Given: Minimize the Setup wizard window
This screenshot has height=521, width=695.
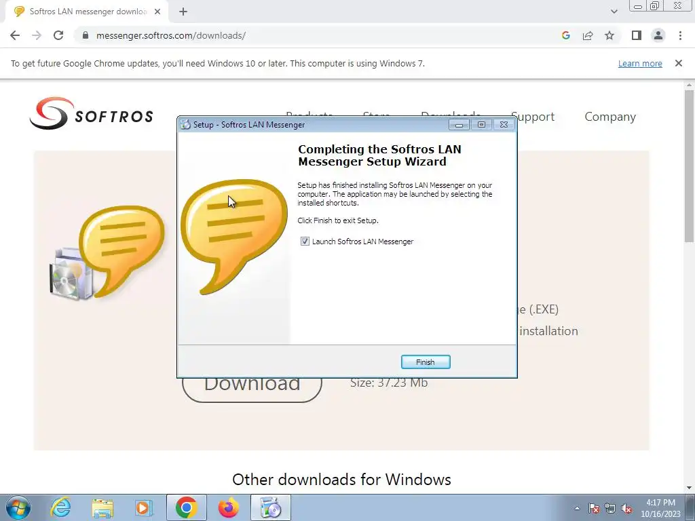Looking at the screenshot, I should [459, 125].
